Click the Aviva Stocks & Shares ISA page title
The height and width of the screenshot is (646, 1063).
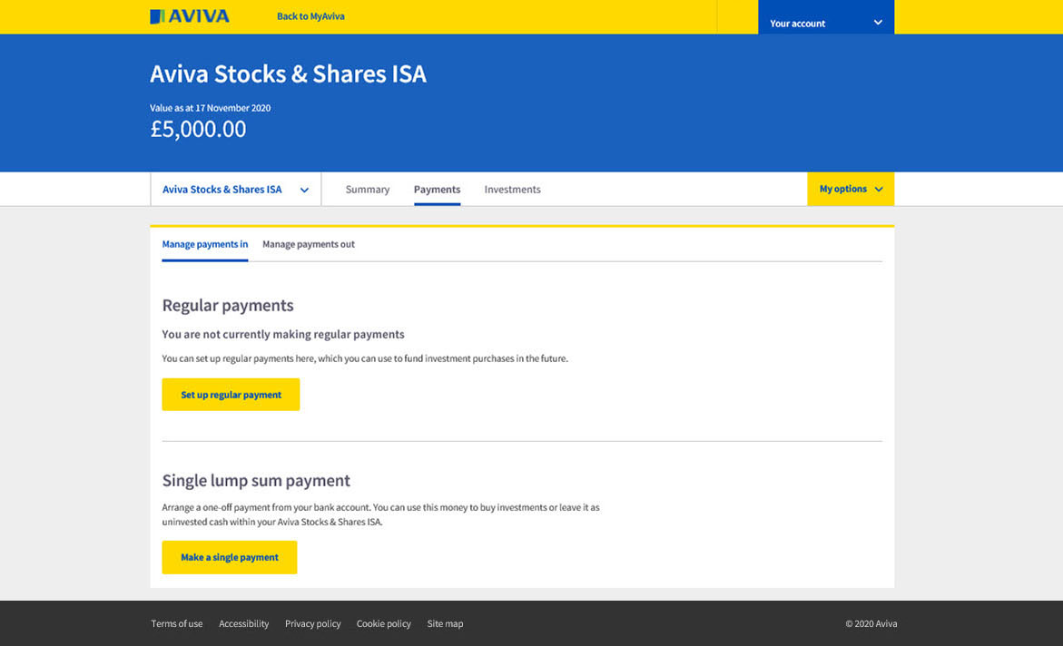pyautogui.click(x=288, y=73)
